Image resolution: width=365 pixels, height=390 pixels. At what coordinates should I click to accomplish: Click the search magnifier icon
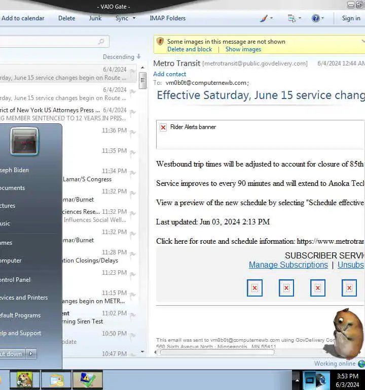pos(101,41)
